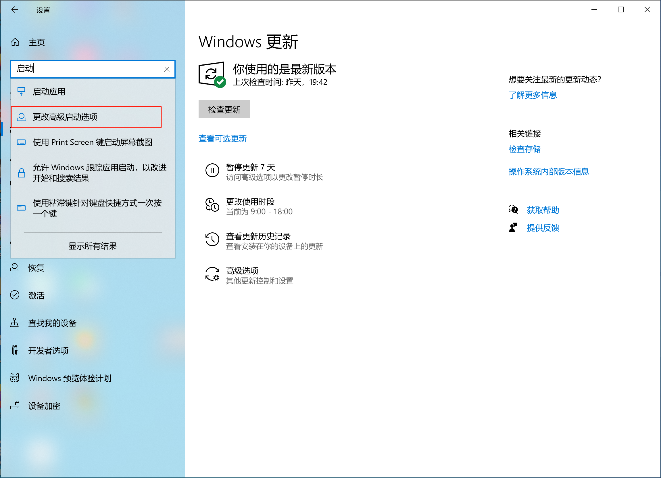Open Windows 预览体验计划 in the sidebar
661x478 pixels.
point(93,378)
